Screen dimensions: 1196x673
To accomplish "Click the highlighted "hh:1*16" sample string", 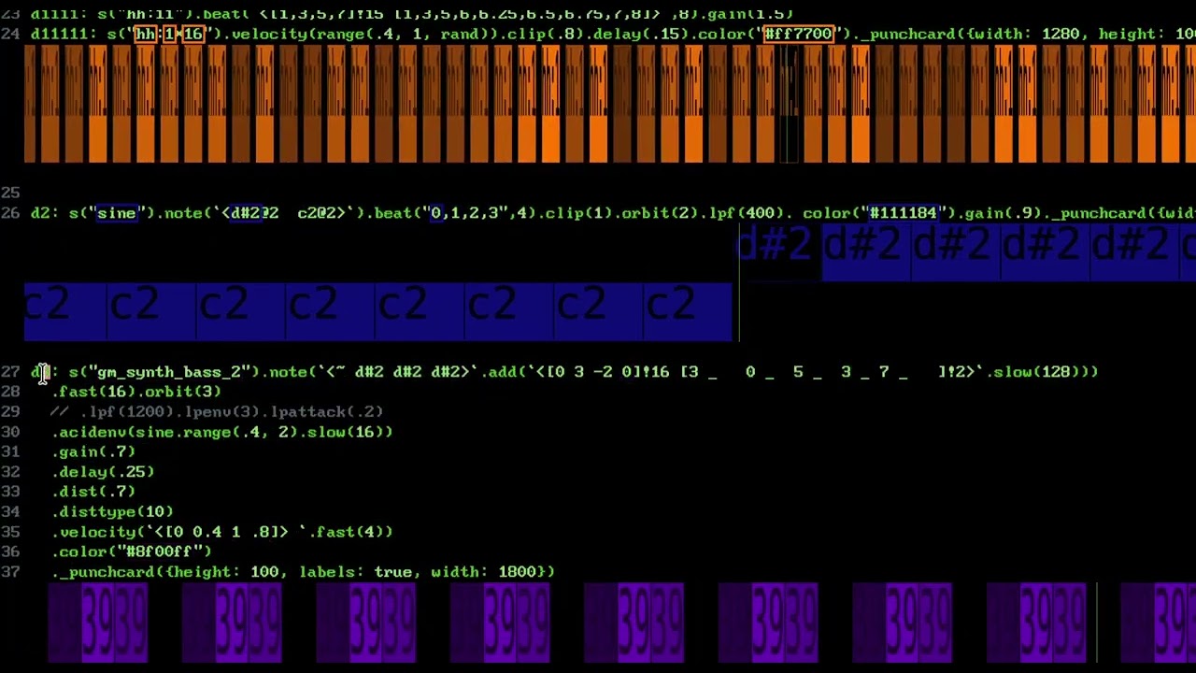I will tap(168, 34).
